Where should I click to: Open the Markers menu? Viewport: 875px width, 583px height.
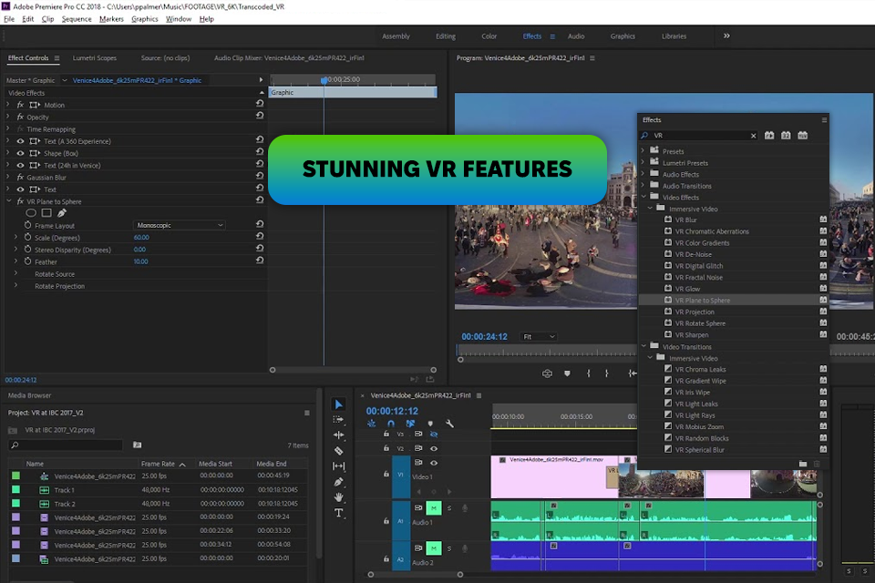click(111, 19)
